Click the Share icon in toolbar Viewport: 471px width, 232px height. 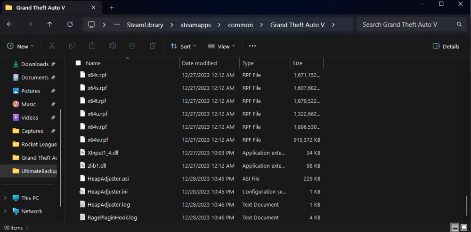132,46
